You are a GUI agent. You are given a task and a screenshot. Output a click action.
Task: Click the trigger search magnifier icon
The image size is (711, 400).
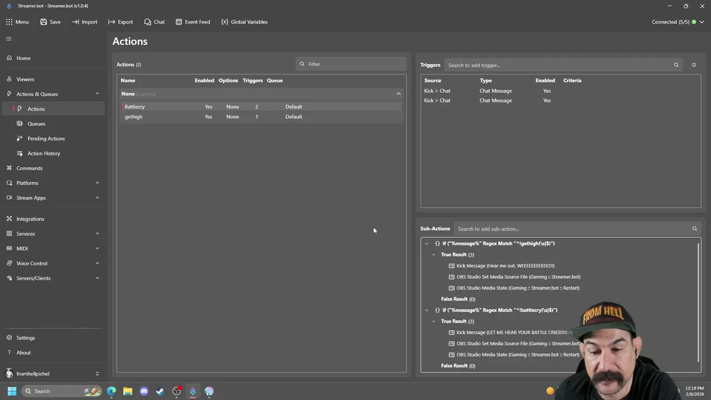tap(676, 65)
